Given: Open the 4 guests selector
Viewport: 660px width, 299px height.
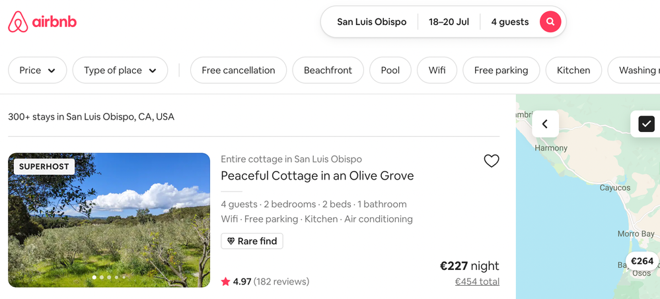Looking at the screenshot, I should (x=509, y=22).
